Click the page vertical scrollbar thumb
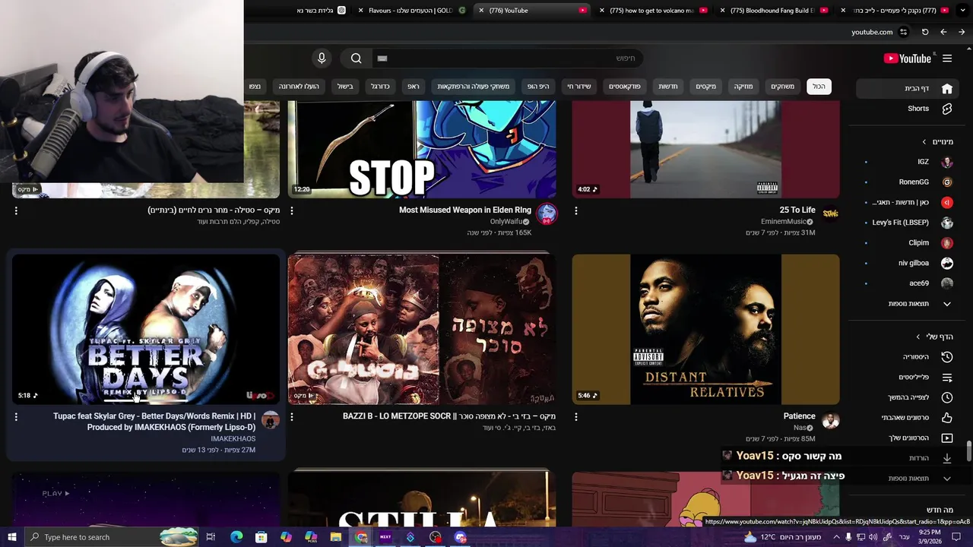 [x=968, y=450]
